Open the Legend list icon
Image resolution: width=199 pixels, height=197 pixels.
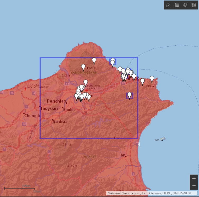[177, 5]
